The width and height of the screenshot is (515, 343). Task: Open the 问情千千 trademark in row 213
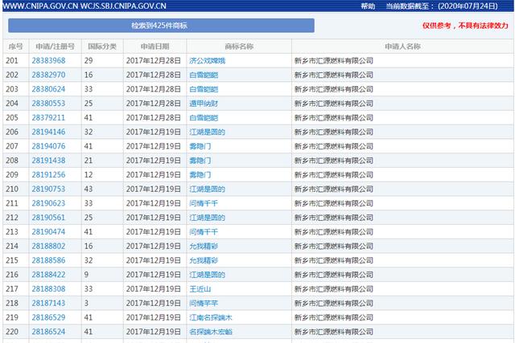coord(204,232)
